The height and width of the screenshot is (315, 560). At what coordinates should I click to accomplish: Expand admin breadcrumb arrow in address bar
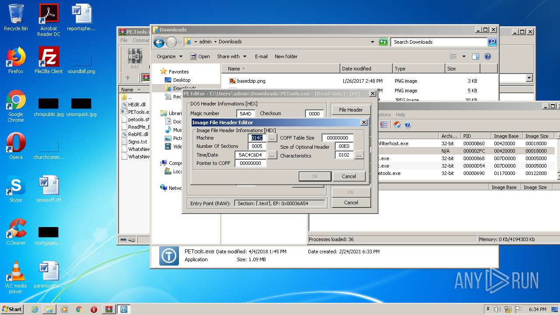tap(215, 42)
